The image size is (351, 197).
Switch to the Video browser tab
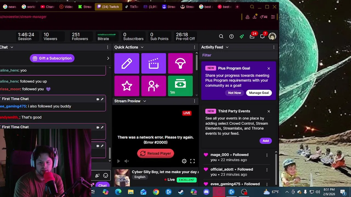coord(66,7)
